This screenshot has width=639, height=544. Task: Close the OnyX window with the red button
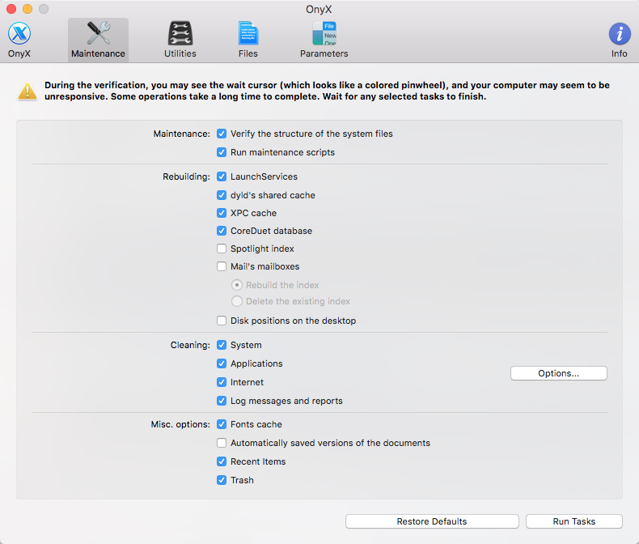tap(11, 9)
